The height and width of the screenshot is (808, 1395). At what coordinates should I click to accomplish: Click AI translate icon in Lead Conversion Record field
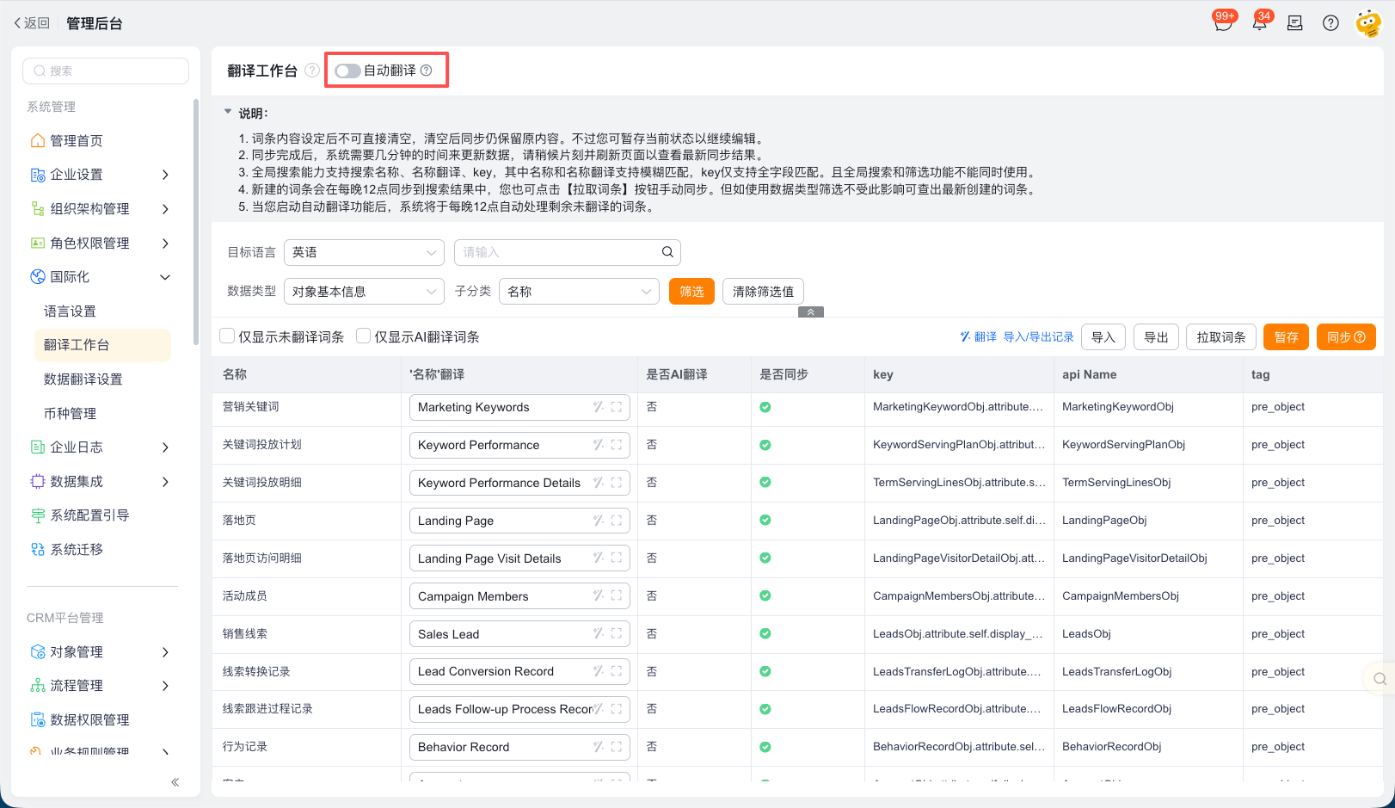tap(598, 671)
